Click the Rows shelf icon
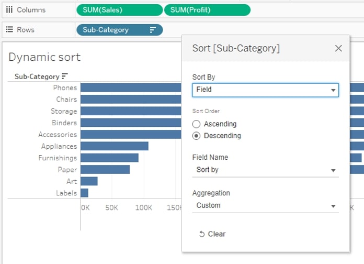Viewport: 364px width, 264px height. tap(9, 29)
